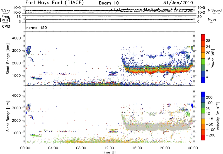The width and height of the screenshot is (223, 154).
Task: Click the '28' Power colorbar tick
Action: click(208, 41)
